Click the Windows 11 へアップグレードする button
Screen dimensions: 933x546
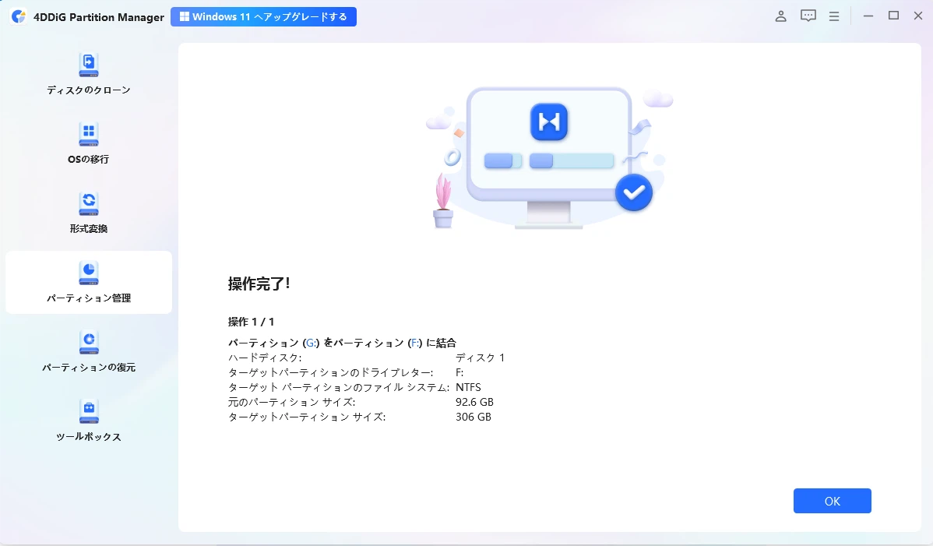pyautogui.click(x=263, y=16)
